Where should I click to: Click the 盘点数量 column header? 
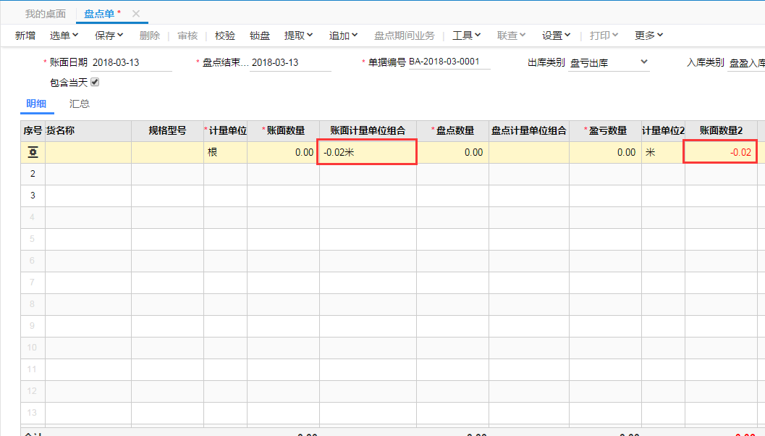tap(453, 131)
